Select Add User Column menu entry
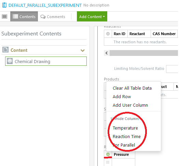Screen dimensions: 179x166 click(x=130, y=105)
